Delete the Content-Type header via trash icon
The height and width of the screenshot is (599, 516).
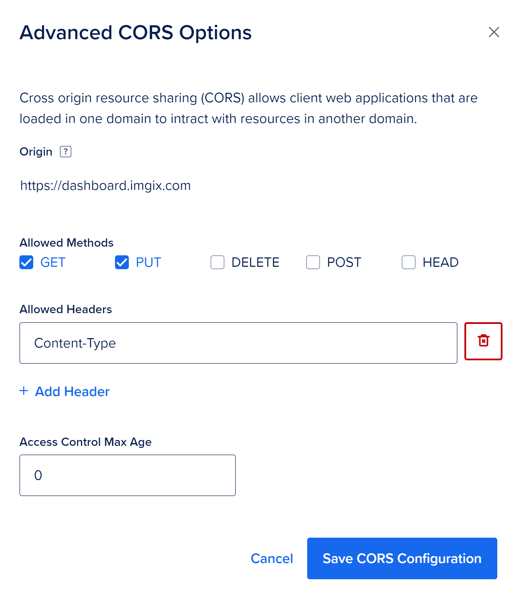click(x=483, y=341)
